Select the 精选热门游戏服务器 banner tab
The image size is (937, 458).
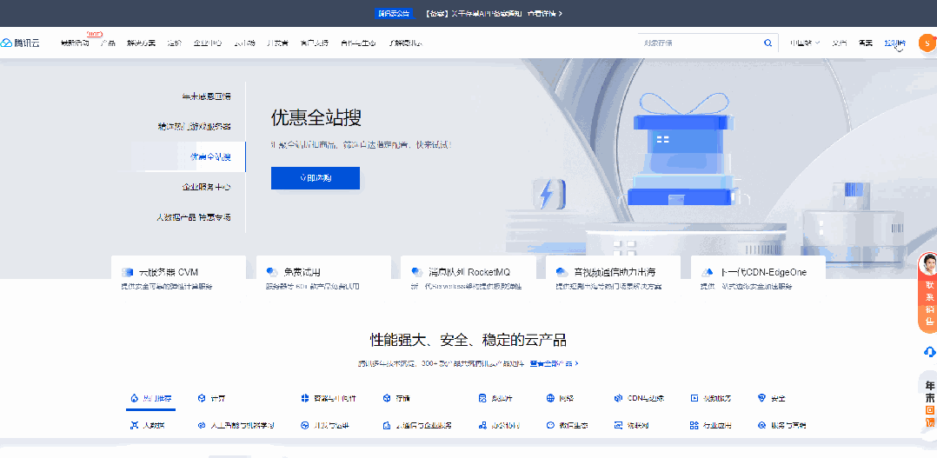[x=194, y=127]
